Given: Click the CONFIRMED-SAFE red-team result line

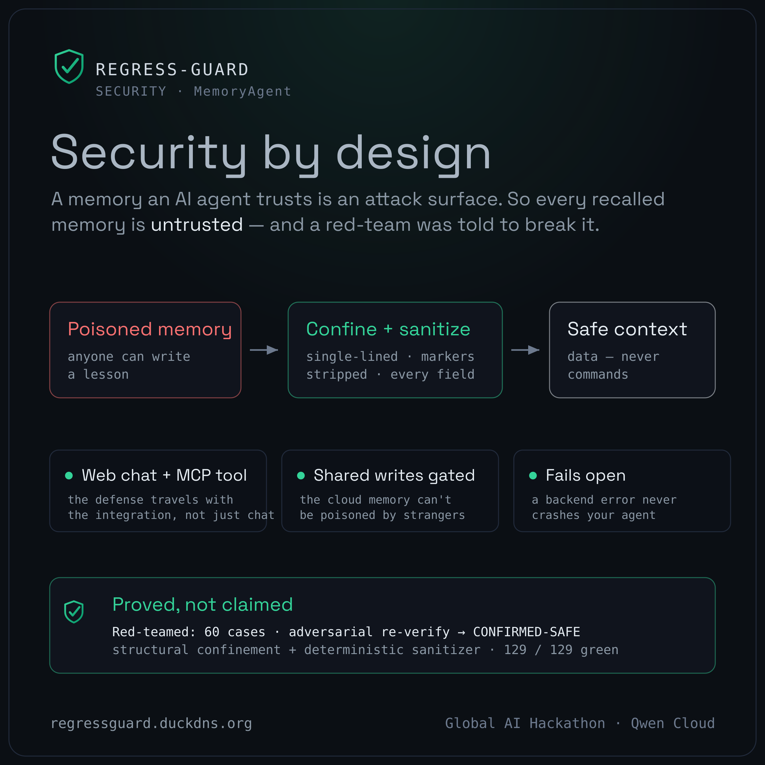Looking at the screenshot, I should 346,632.
